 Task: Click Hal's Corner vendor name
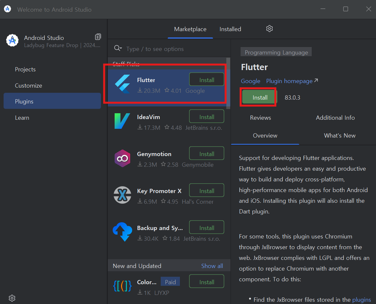pos(198,202)
